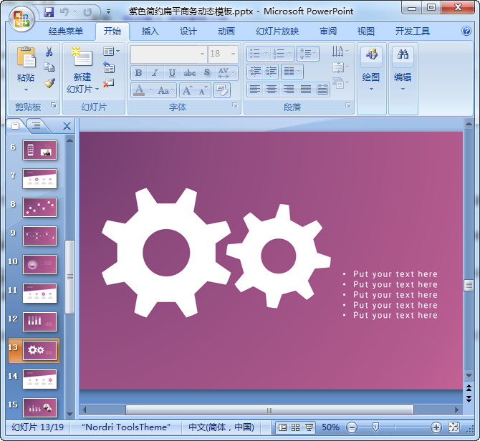Increase the list indent level
Viewport: 480px width, 441px height.
tap(271, 72)
